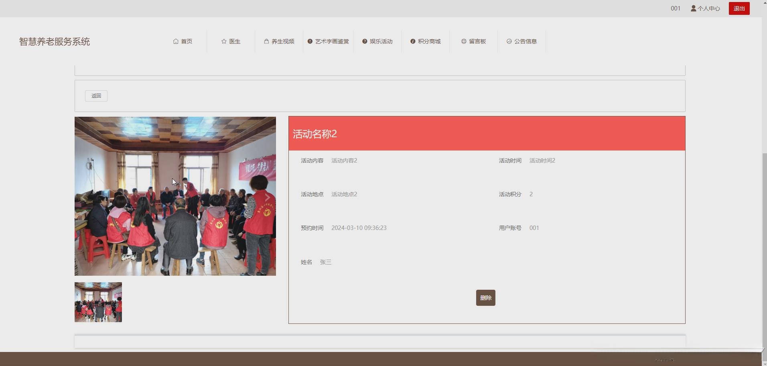Viewport: 767px width, 366px height.
Task: Click the 姓名 field label
Action: coord(306,262)
